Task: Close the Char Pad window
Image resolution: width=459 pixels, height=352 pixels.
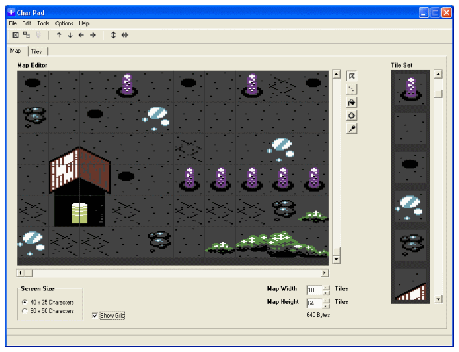Action: click(x=447, y=12)
